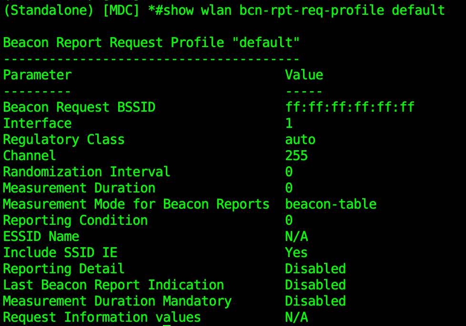Screen dimensions: 466x326
Task: Click the Measurement Duration value 0
Action: click(289, 188)
